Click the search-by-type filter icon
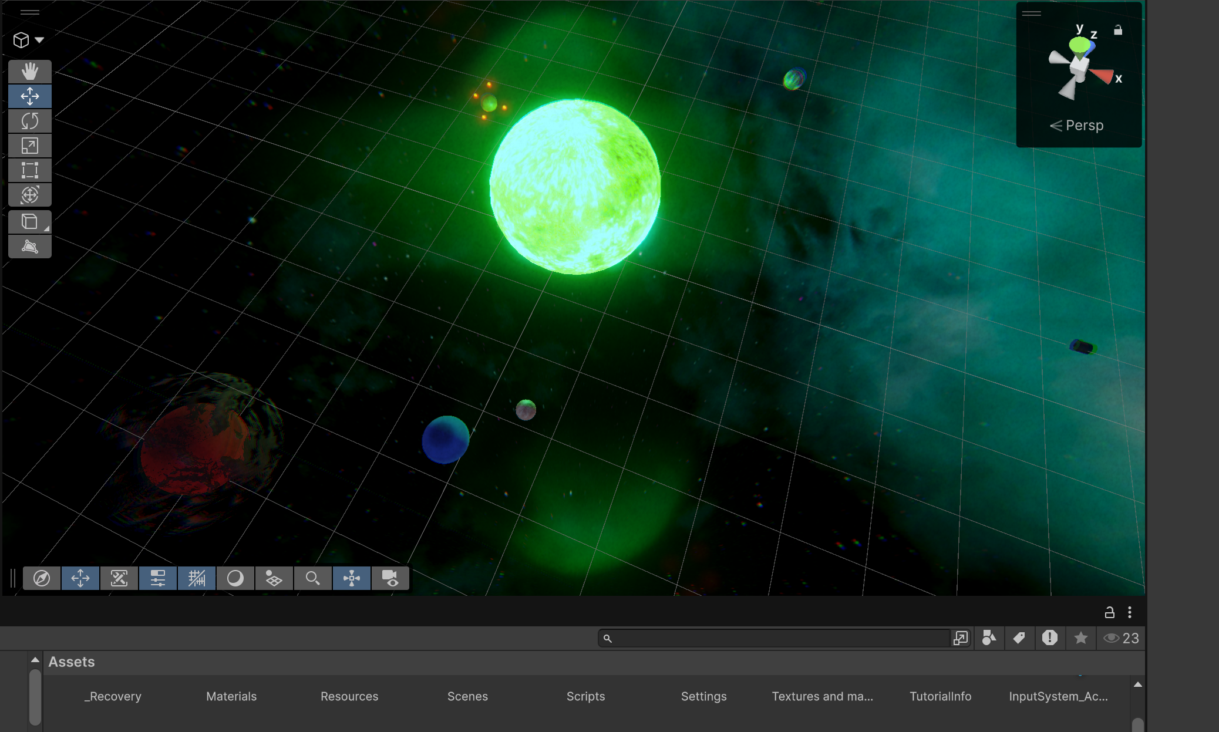This screenshot has width=1219, height=732. pos(989,638)
